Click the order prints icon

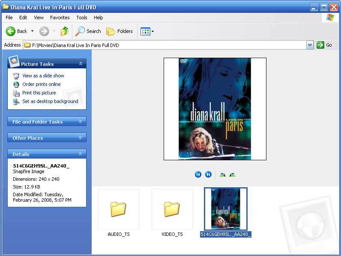(16, 84)
